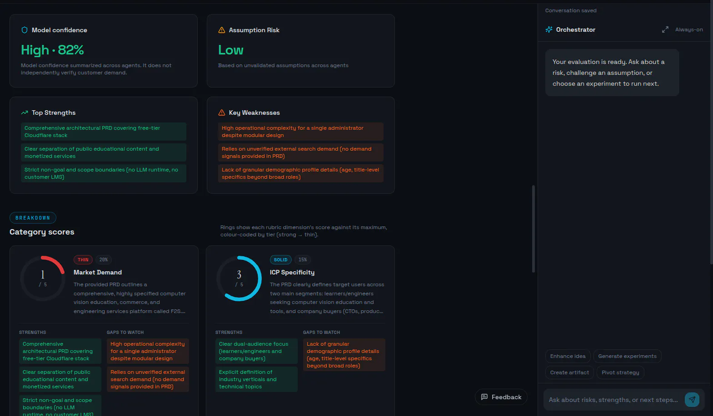Click the High · 82% confidence value
Image resolution: width=713 pixels, height=416 pixels.
(x=52, y=50)
